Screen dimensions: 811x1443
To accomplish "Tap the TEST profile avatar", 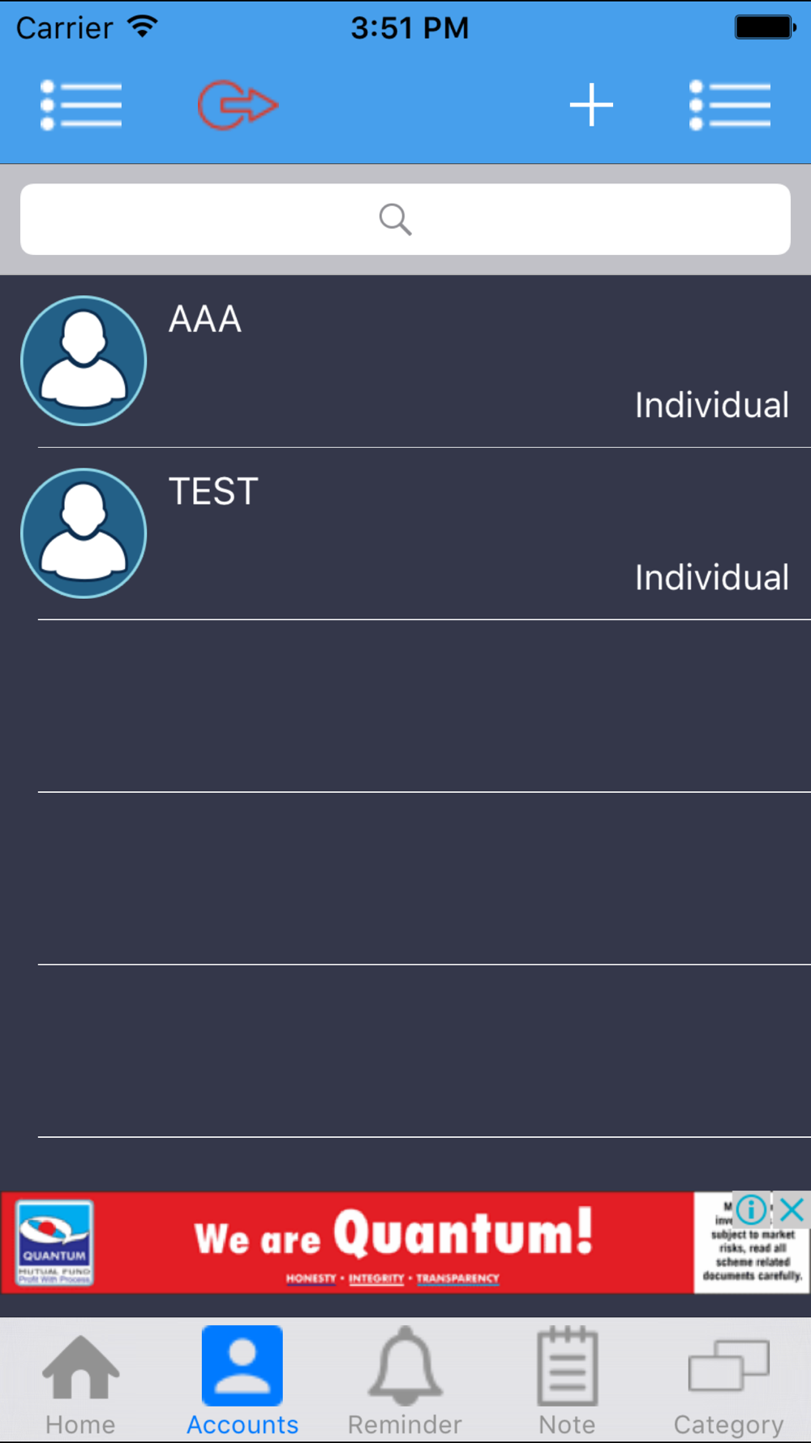I will 84,533.
